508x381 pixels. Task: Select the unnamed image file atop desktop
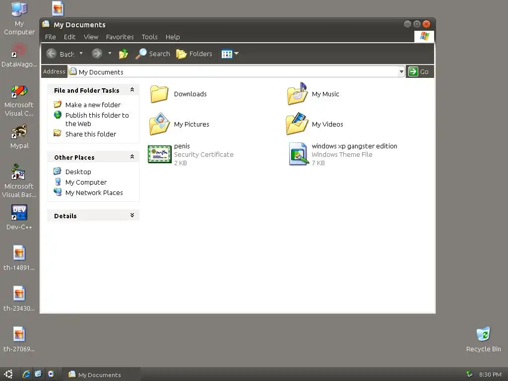(58, 9)
